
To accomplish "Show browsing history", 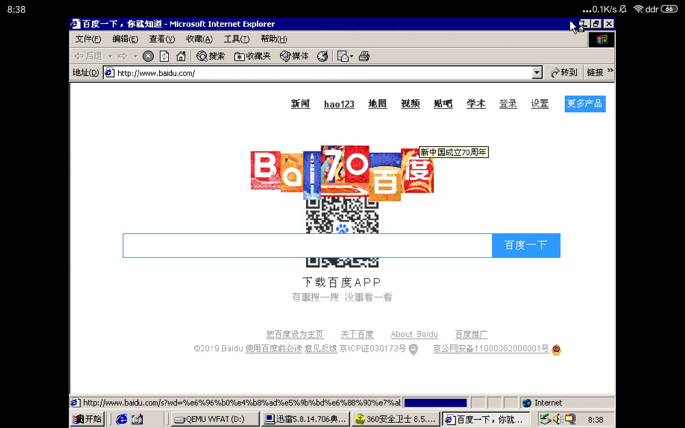I will 322,56.
